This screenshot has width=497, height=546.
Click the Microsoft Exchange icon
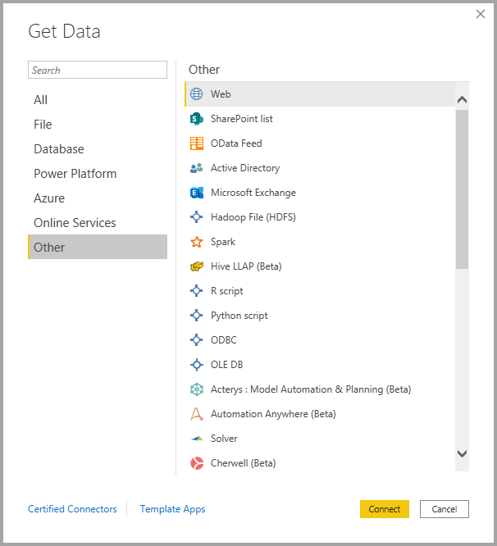(x=197, y=193)
